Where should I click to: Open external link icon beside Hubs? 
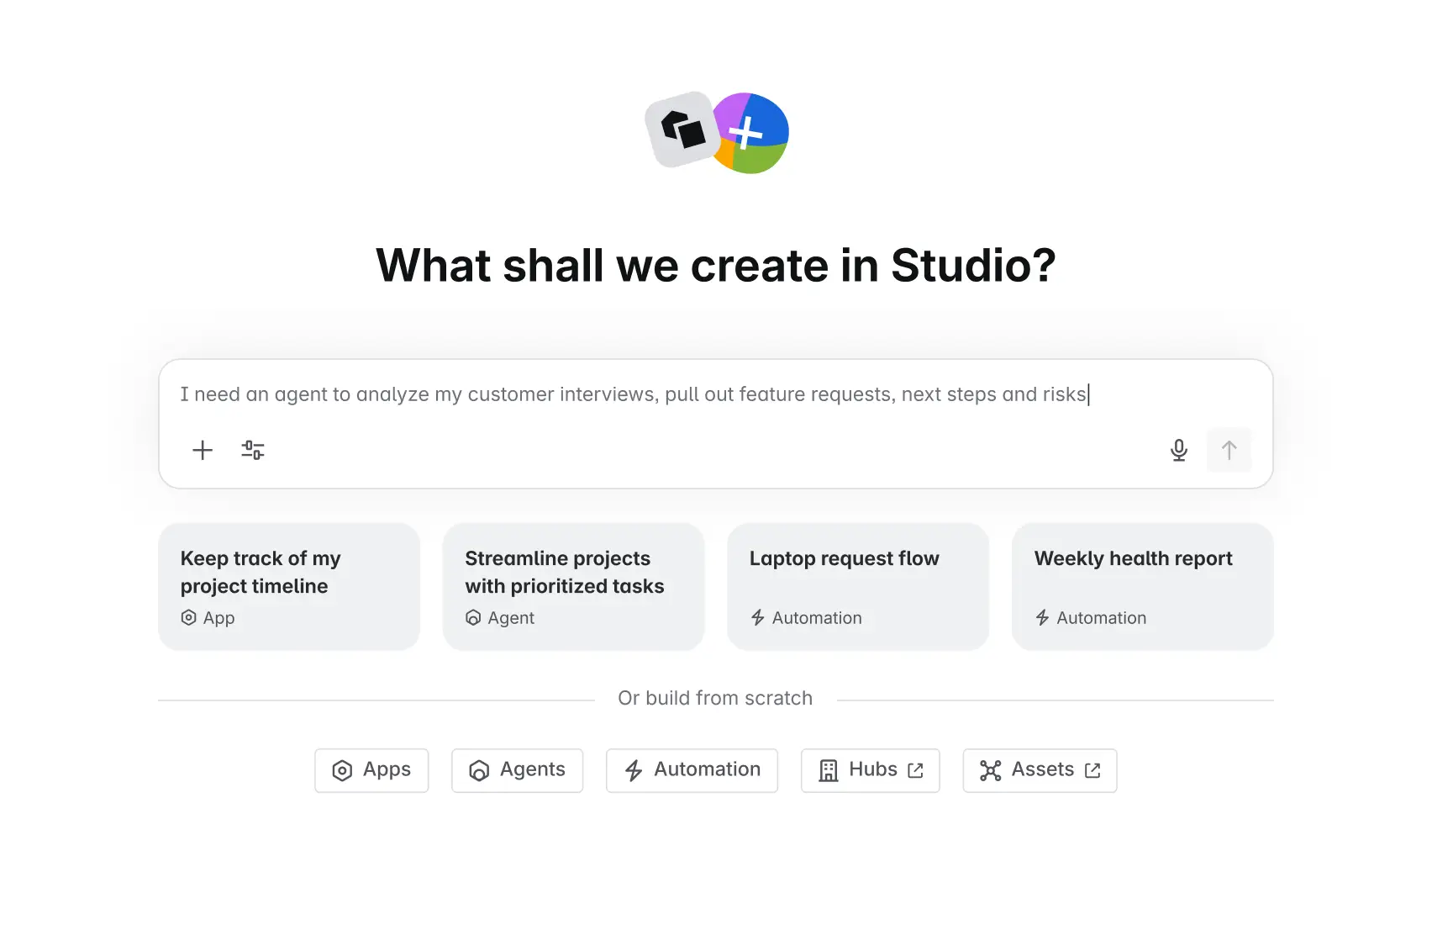(916, 770)
